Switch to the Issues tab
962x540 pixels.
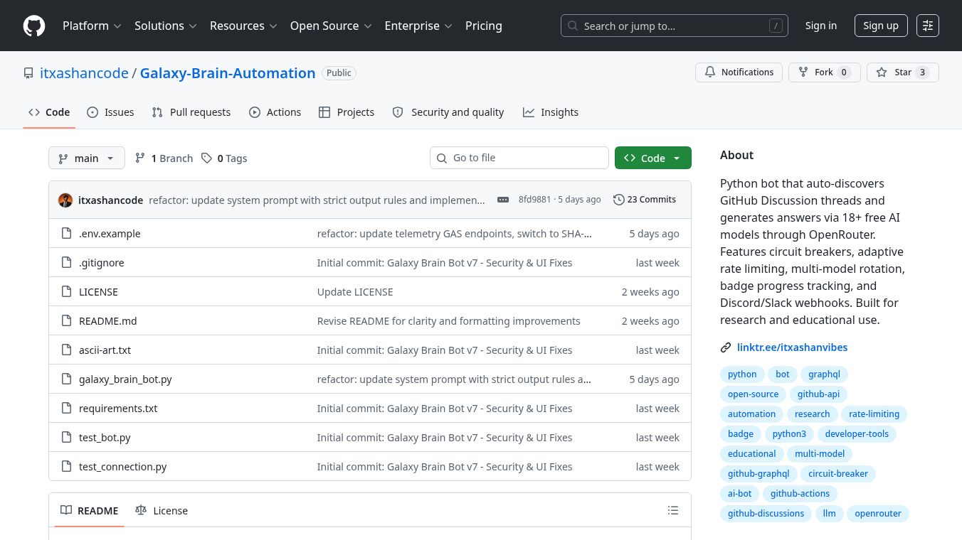tap(110, 112)
